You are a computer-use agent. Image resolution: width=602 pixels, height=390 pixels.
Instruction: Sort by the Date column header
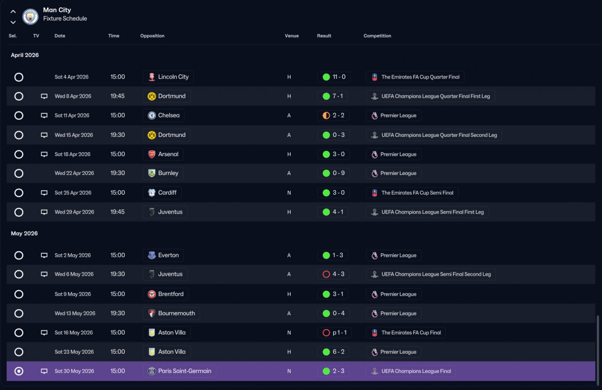point(60,36)
